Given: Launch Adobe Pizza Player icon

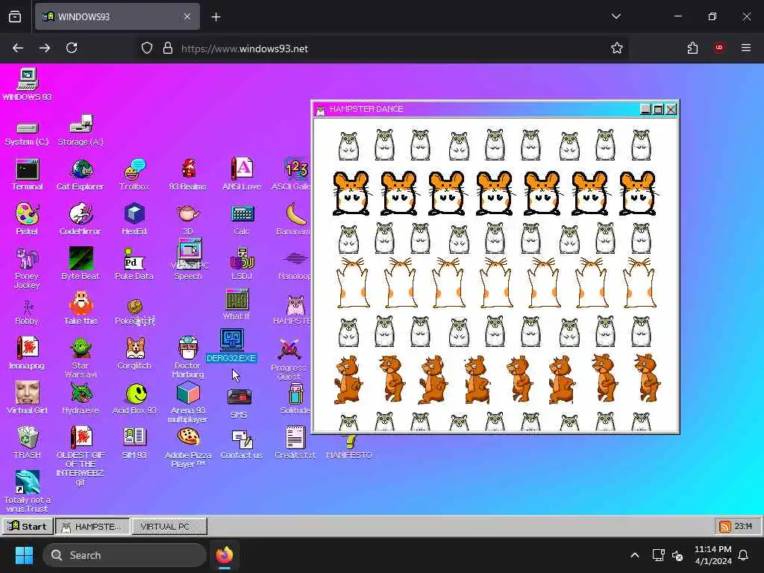Looking at the screenshot, I should (188, 448).
